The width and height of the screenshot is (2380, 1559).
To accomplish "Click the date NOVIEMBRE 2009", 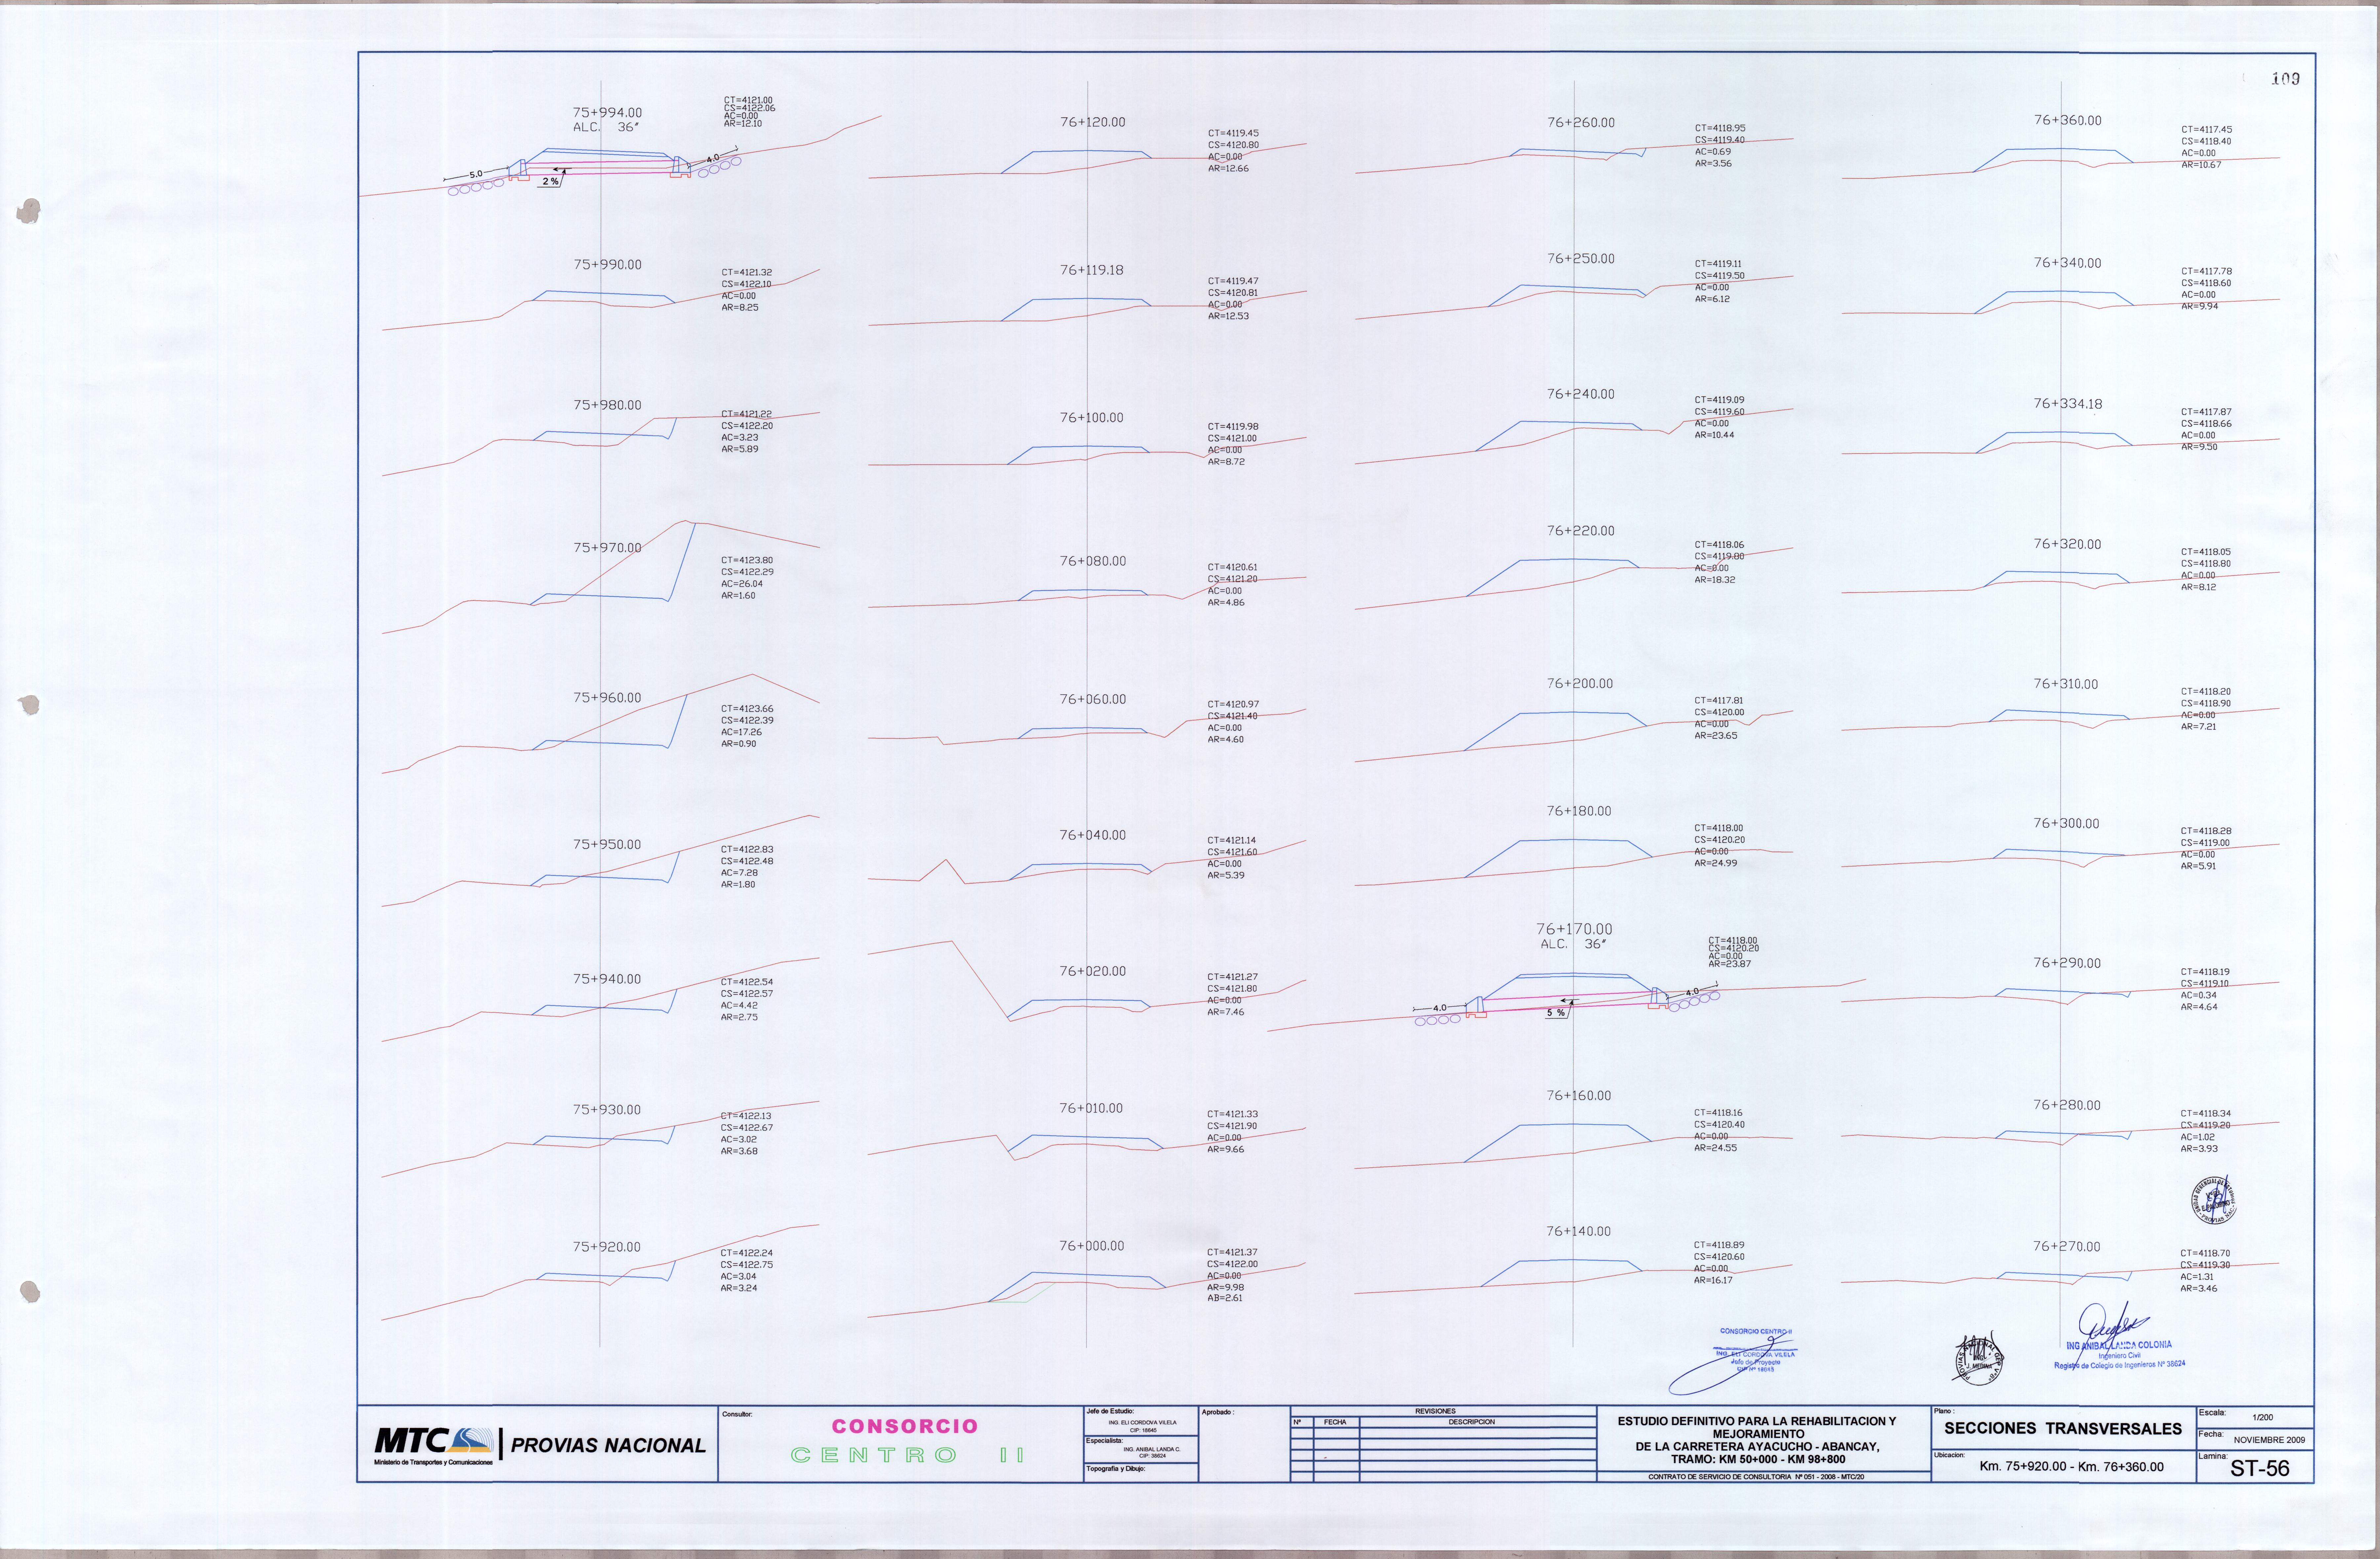I will [x=2269, y=1440].
